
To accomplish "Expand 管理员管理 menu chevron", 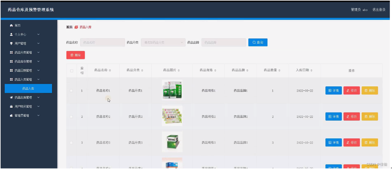I will pos(38,116).
